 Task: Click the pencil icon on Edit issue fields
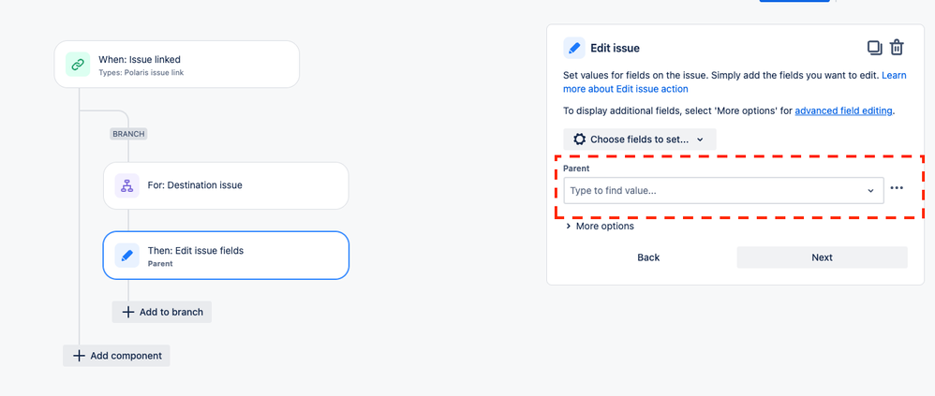point(127,256)
